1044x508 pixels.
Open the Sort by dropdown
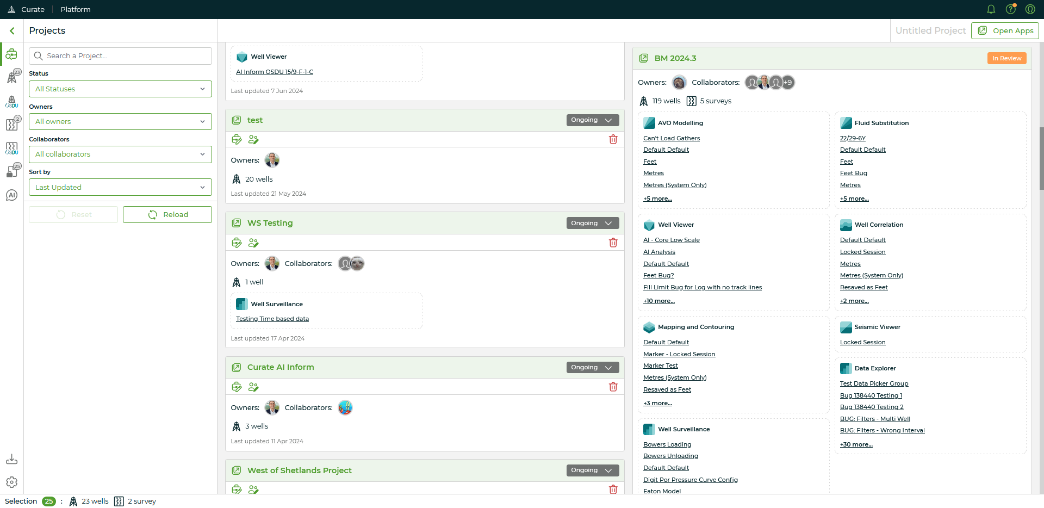click(x=120, y=187)
